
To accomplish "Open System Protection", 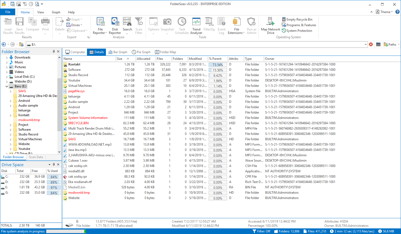I will click(297, 31).
